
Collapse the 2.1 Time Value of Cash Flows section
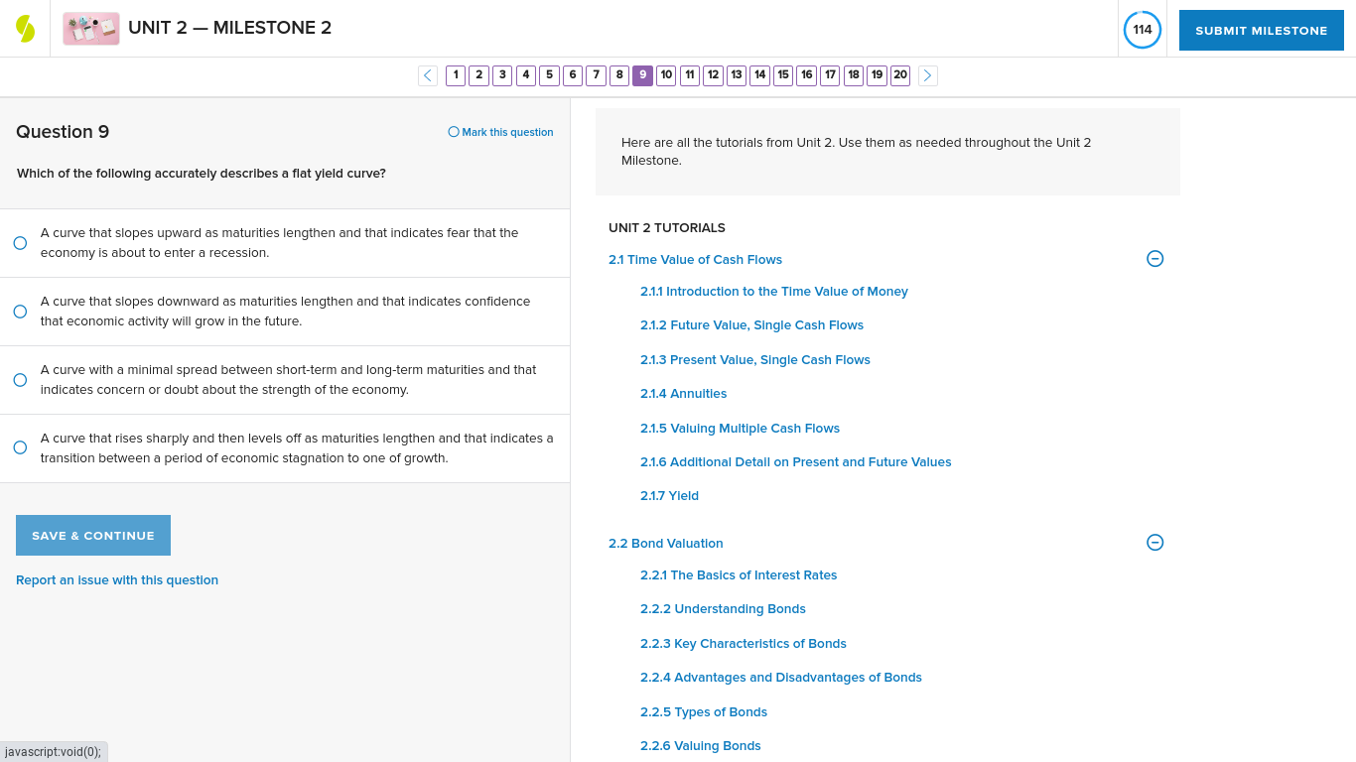1154,258
